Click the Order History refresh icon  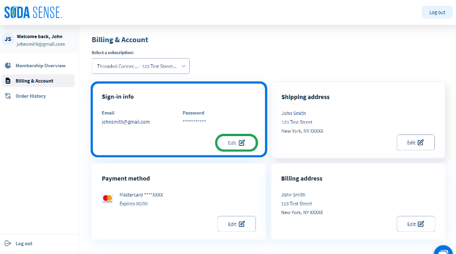[x=8, y=96]
